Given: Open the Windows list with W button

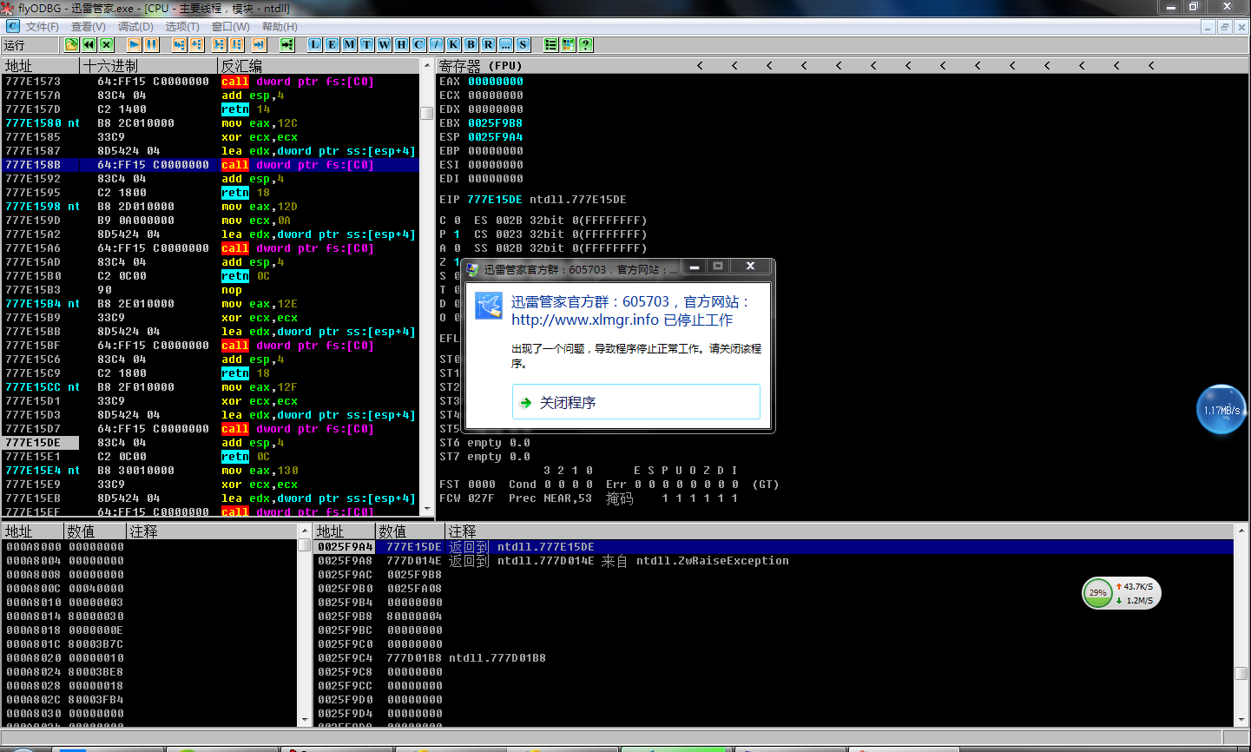Looking at the screenshot, I should coord(384,44).
